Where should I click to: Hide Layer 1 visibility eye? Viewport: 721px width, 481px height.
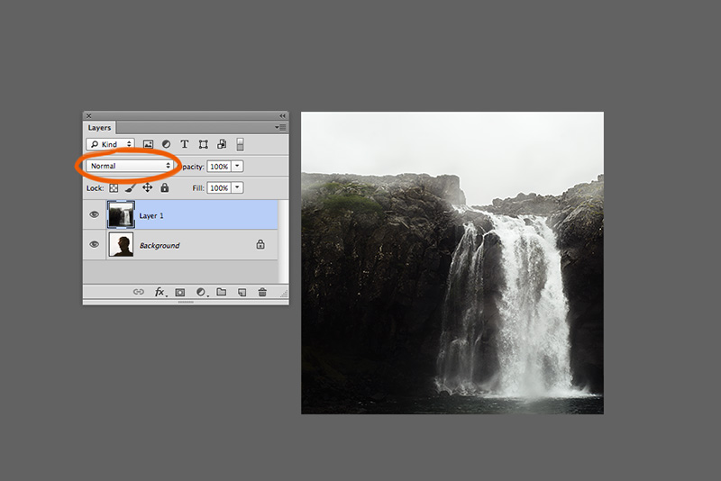(x=95, y=214)
